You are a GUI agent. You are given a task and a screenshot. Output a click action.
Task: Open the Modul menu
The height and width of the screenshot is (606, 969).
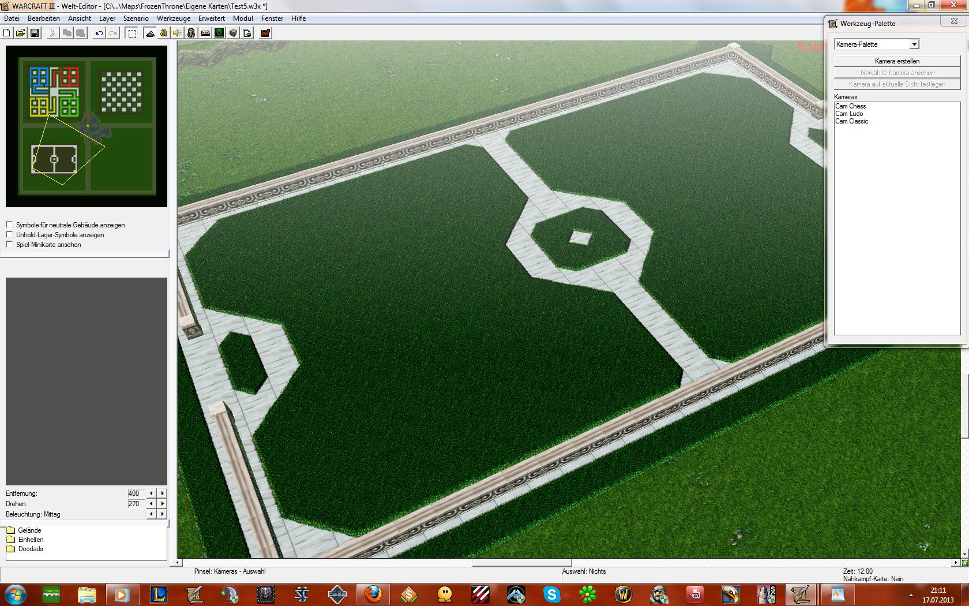pos(243,18)
